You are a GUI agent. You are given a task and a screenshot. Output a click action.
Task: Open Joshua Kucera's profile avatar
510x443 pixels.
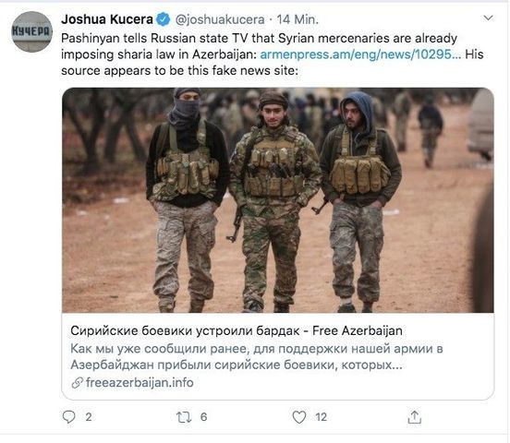click(x=31, y=31)
